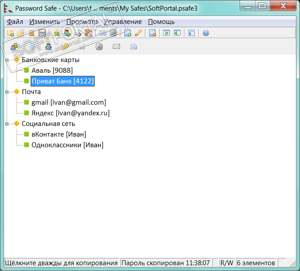Screen dimensions: 300x271
Task: Click the Copy notes icon in top toolbar
Action: pos(78,33)
